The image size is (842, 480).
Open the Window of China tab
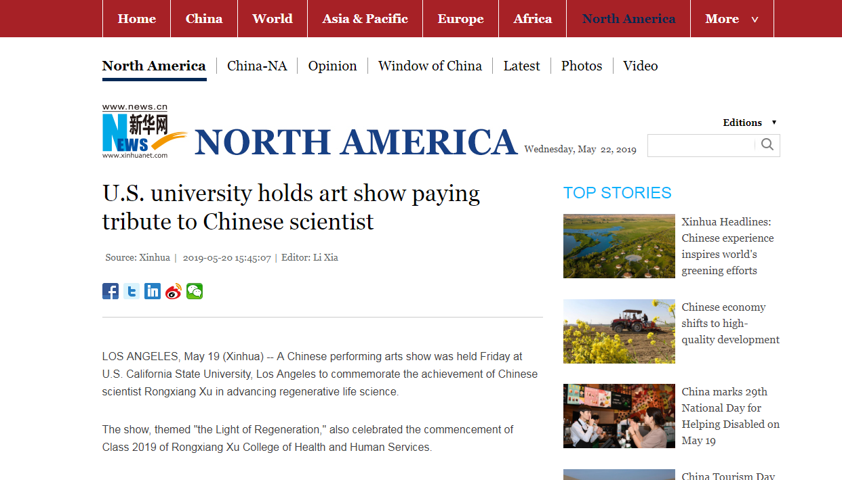430,66
